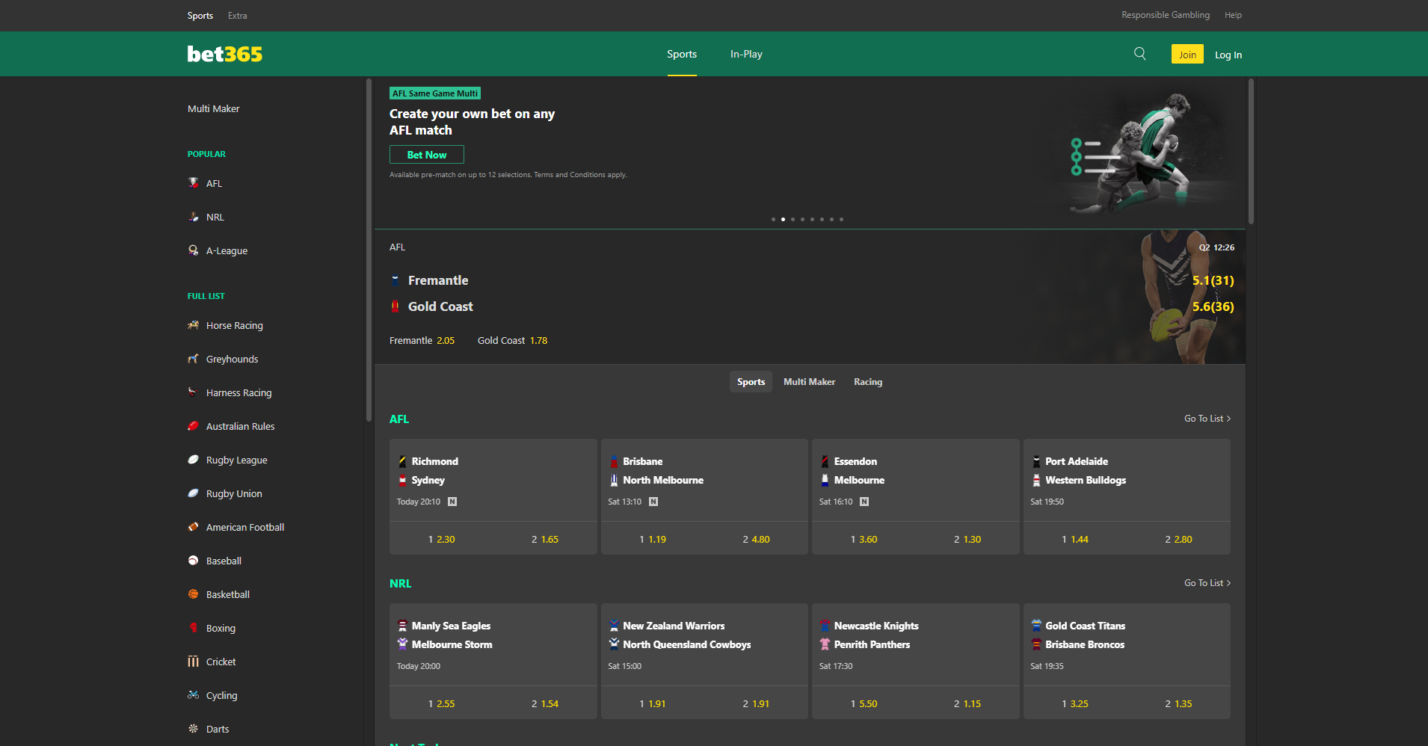Select the Racing tab

[x=868, y=382]
